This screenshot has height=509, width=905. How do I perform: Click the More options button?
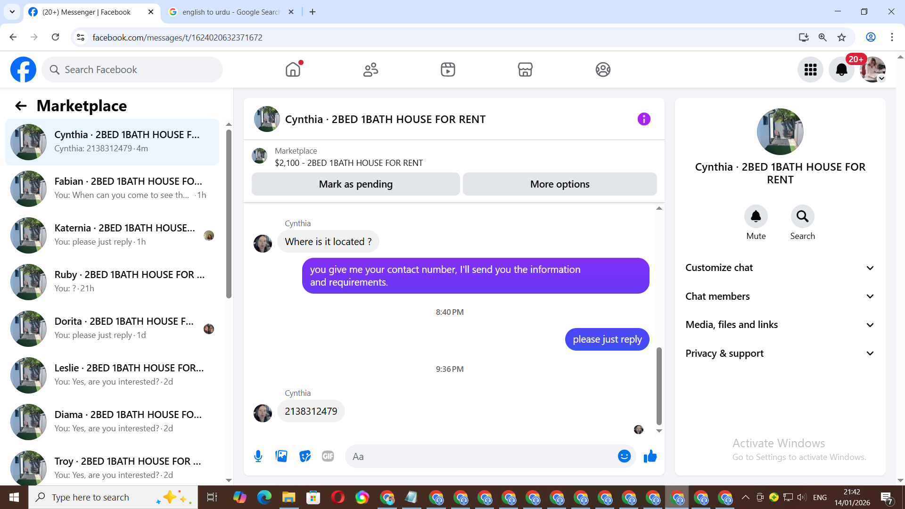tap(559, 184)
